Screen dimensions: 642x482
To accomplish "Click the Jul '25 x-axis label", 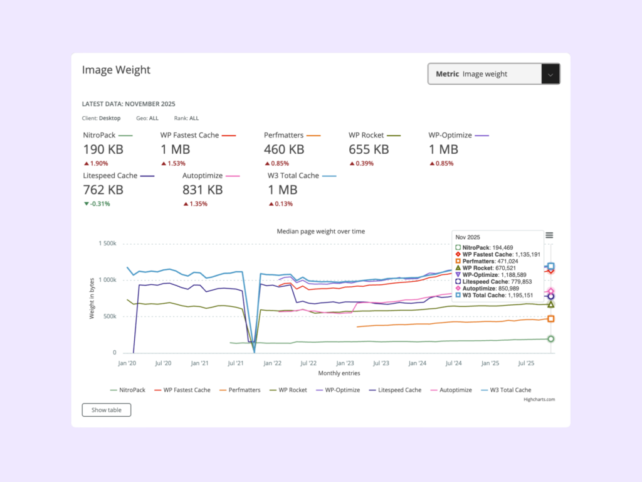I will [x=526, y=363].
